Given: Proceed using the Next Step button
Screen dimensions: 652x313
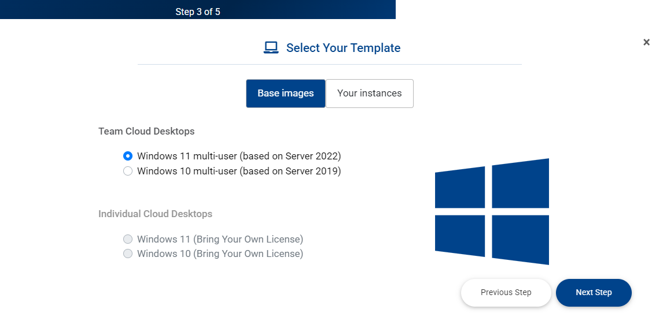Looking at the screenshot, I should click(594, 292).
